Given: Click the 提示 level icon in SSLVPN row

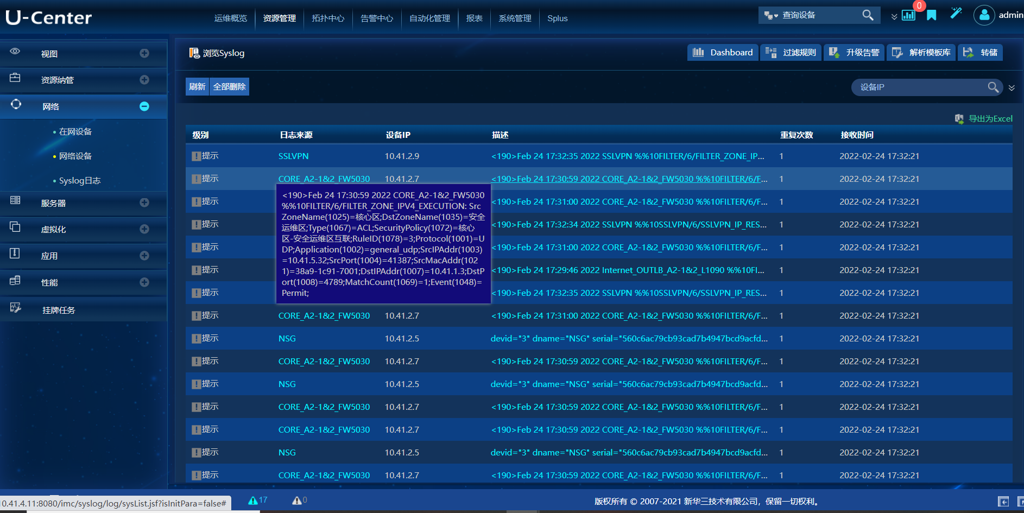Looking at the screenshot, I should click(x=196, y=156).
